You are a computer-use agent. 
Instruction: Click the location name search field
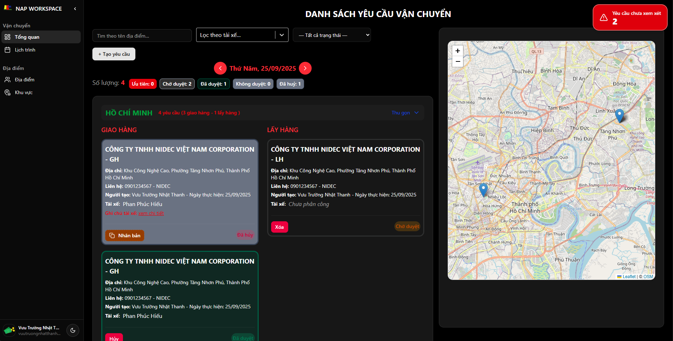[x=142, y=36]
